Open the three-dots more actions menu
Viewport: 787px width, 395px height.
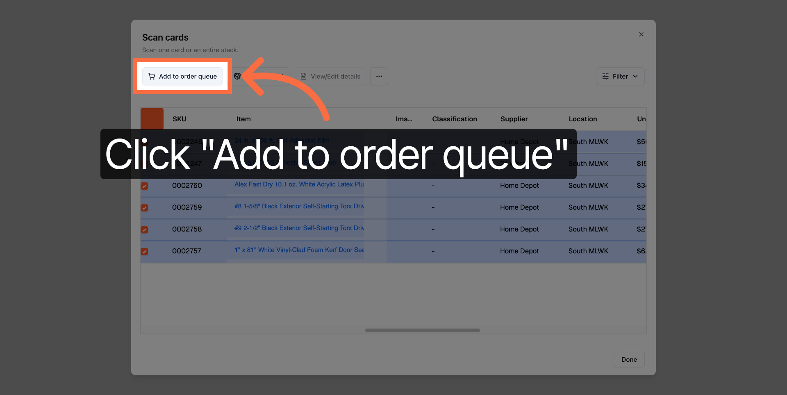click(379, 76)
